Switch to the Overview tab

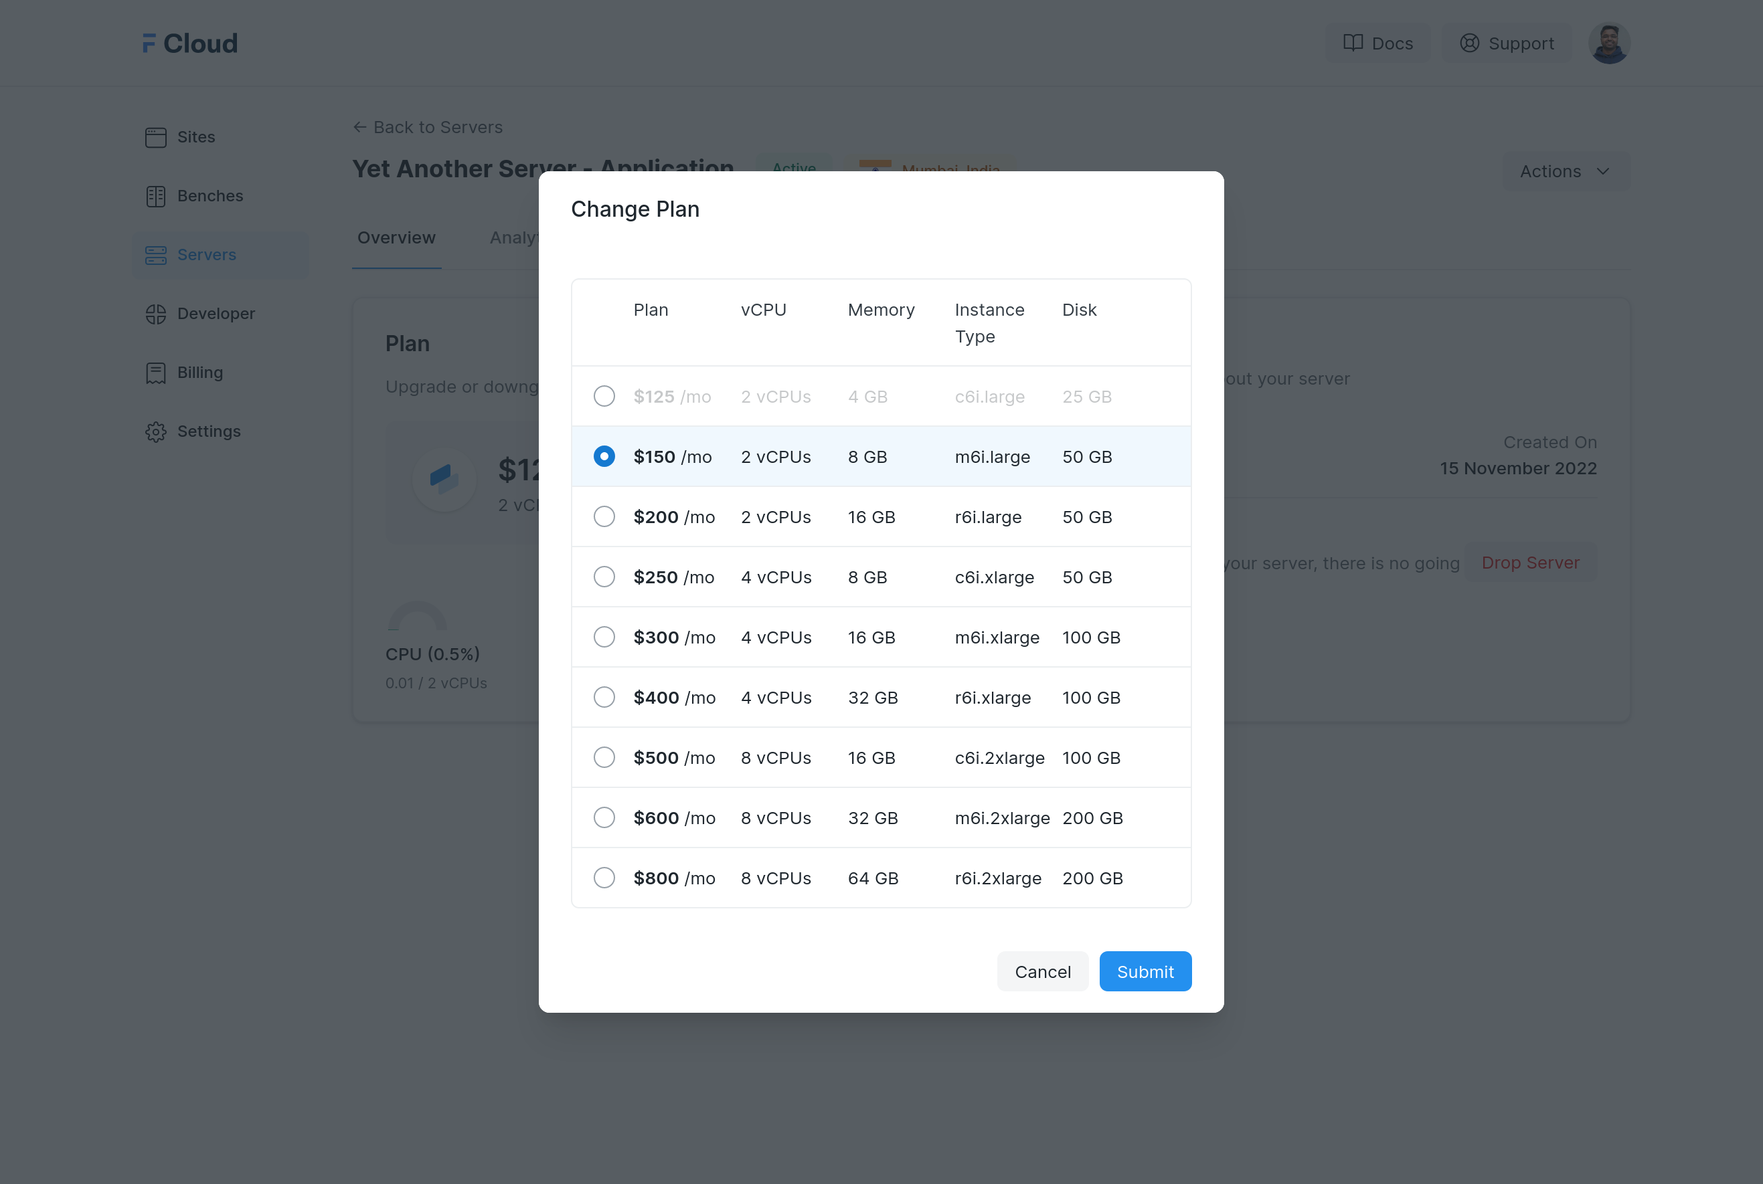(396, 238)
